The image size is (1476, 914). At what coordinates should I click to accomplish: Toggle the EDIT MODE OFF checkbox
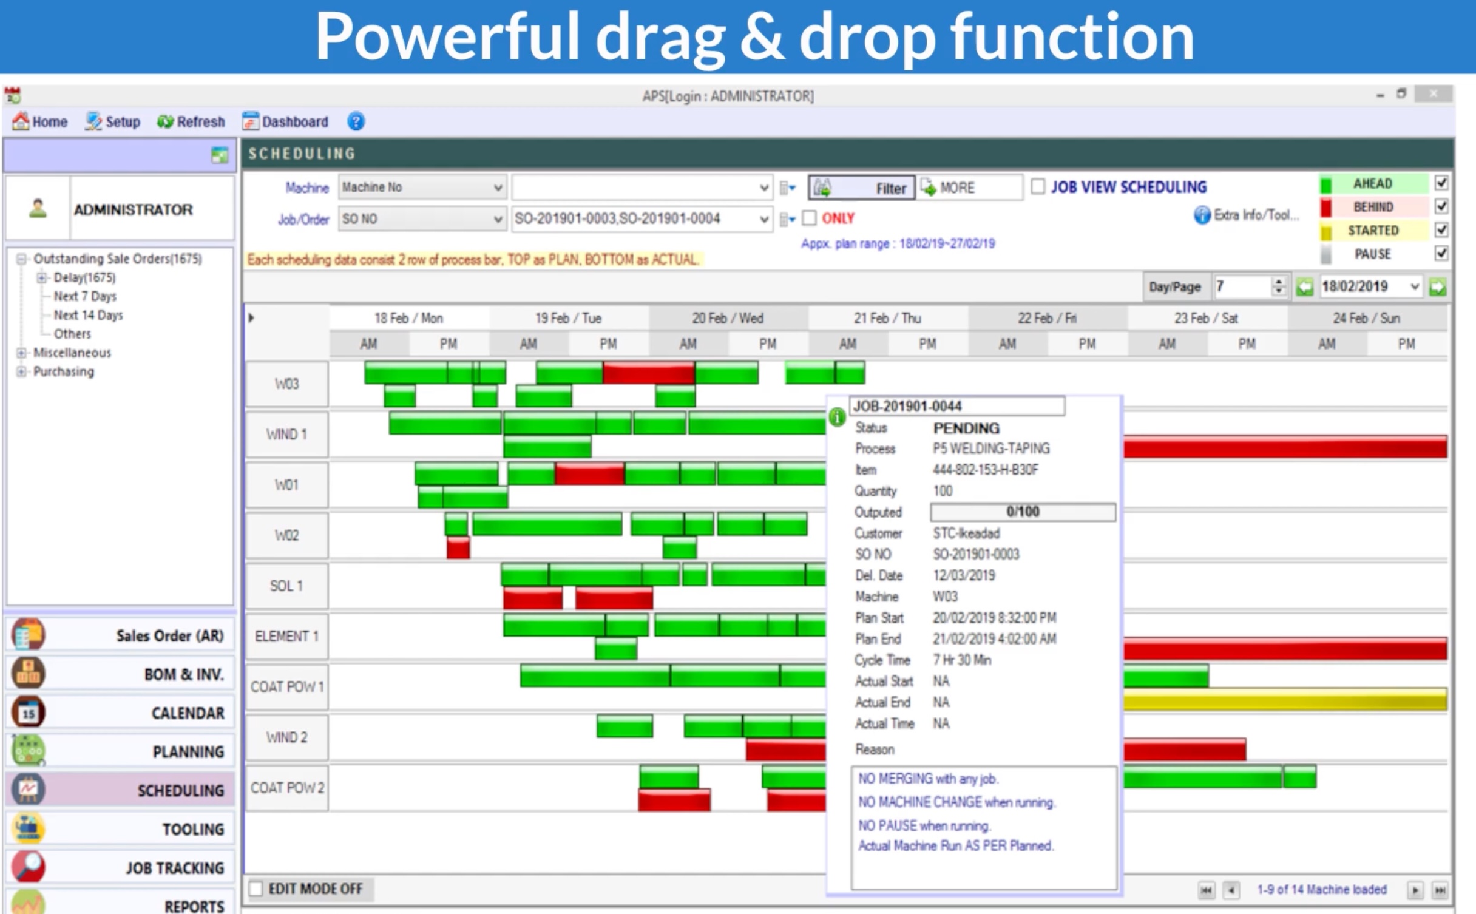tap(257, 889)
